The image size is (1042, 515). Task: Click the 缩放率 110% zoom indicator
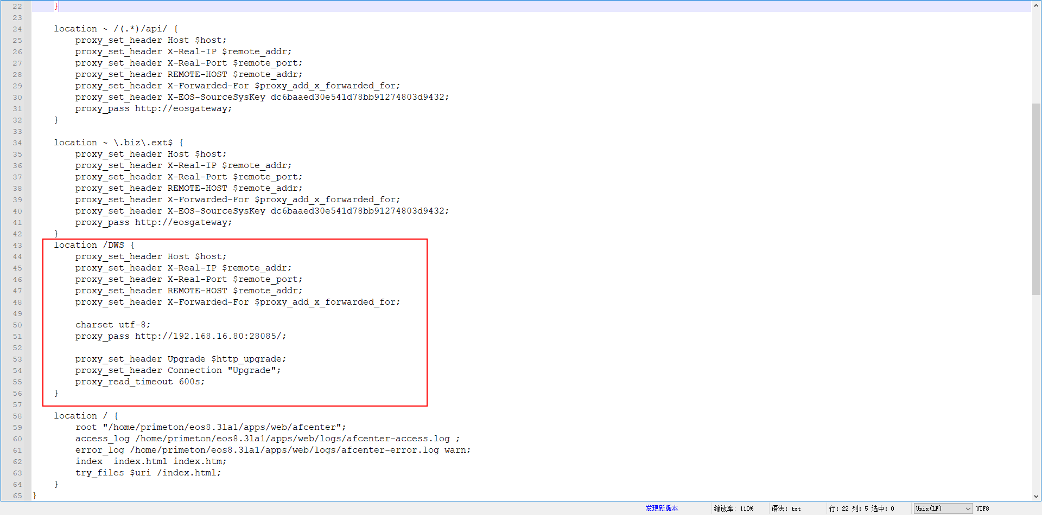733,508
